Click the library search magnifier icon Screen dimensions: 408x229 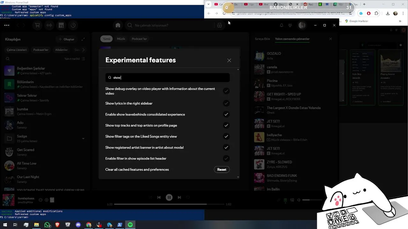[8, 59]
